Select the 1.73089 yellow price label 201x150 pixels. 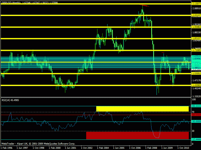click(196, 50)
